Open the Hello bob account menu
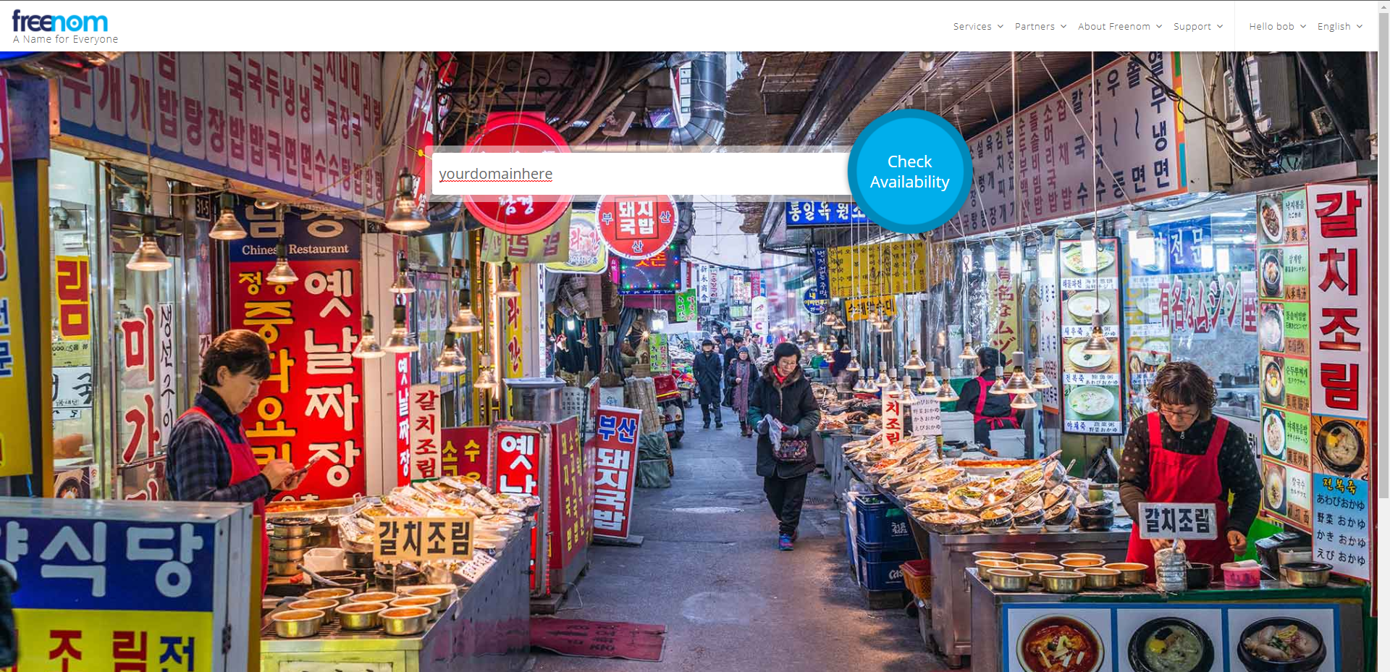Image resolution: width=1390 pixels, height=672 pixels. coord(1271,27)
